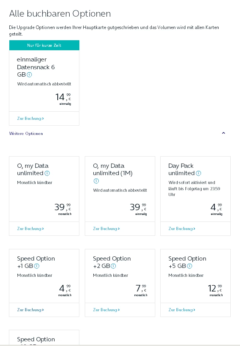Open info icon for Speed Option +2 GB
This screenshot has height=346, width=240.
click(x=113, y=266)
